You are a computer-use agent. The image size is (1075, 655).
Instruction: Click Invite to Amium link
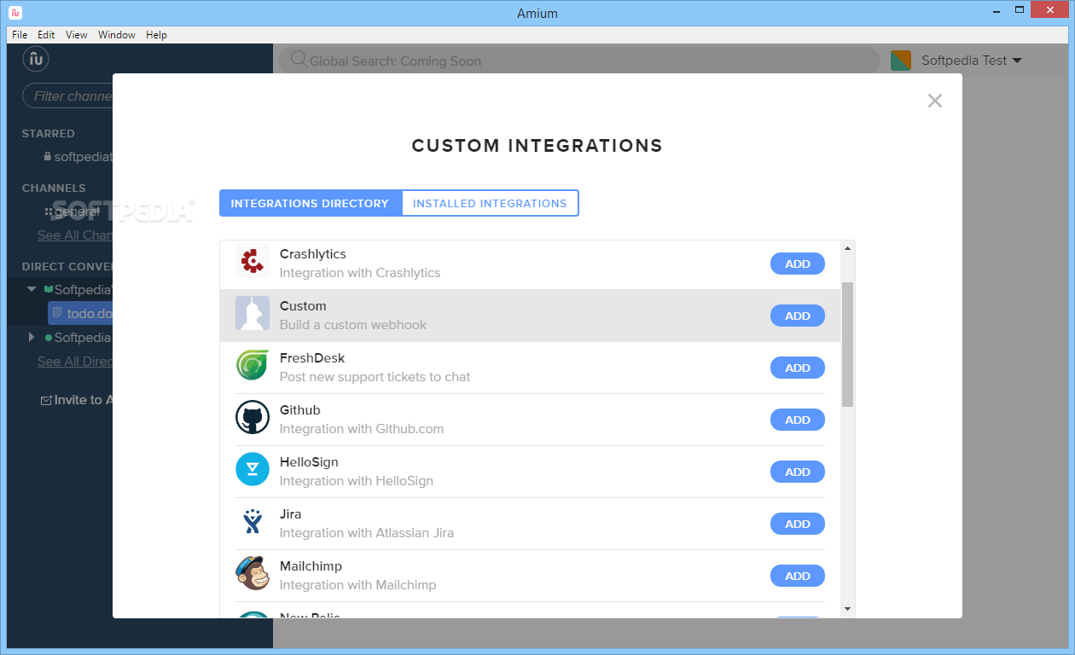[x=84, y=400]
